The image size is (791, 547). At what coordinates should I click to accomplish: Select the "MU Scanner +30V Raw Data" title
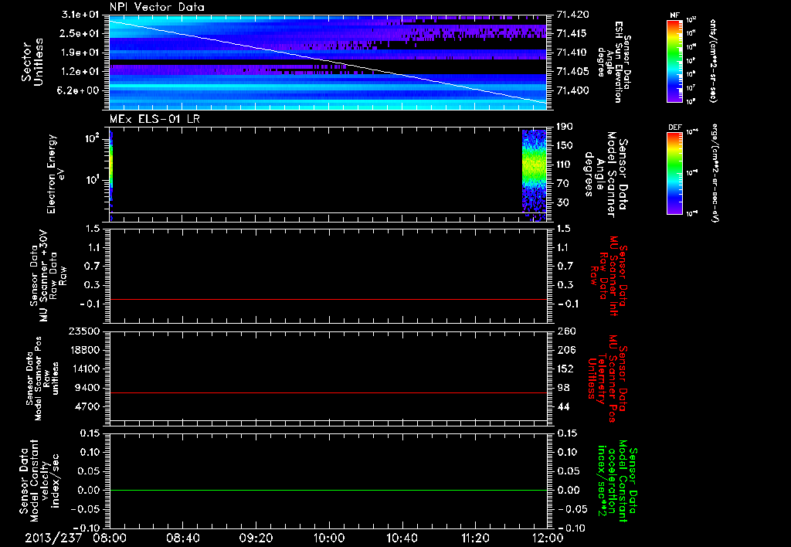pos(48,276)
